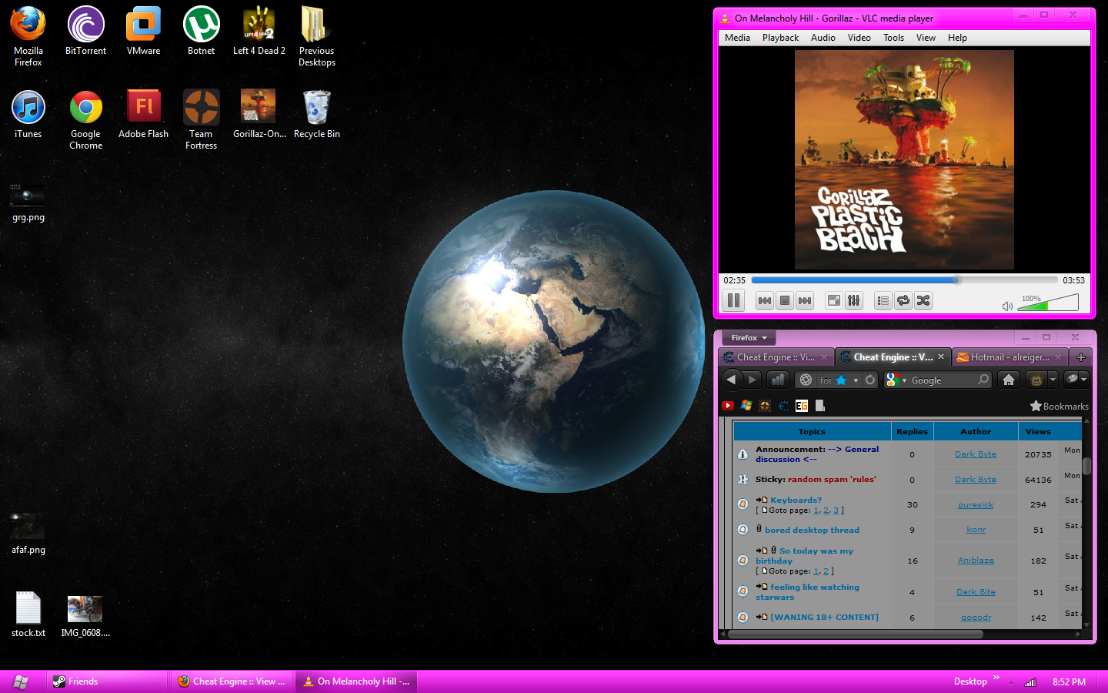
Task: View puresick's author profile
Action: pyautogui.click(x=976, y=505)
